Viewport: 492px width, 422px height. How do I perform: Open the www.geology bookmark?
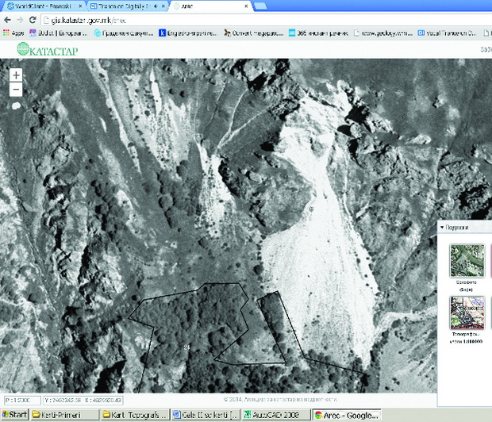383,33
